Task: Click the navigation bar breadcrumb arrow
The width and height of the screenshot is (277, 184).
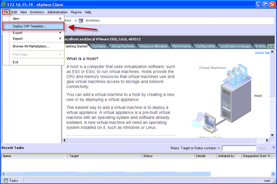Action: (76, 20)
